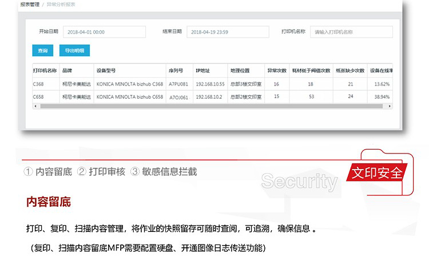The height and width of the screenshot is (261, 429).
Task: Click the 导出明细 export button
Action: point(74,51)
